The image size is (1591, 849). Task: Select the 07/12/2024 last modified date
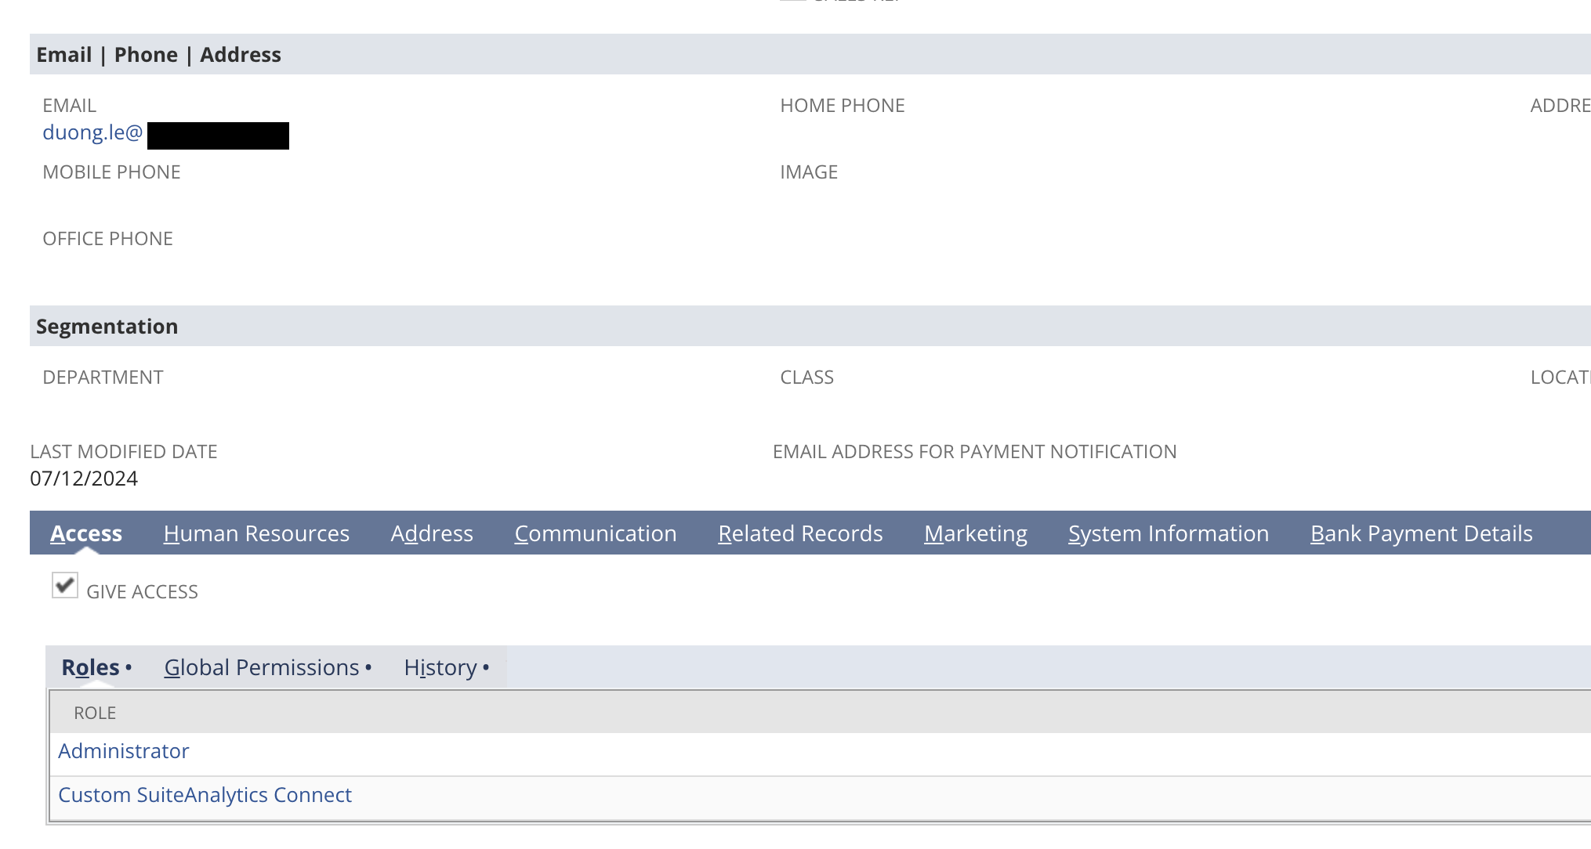84,479
